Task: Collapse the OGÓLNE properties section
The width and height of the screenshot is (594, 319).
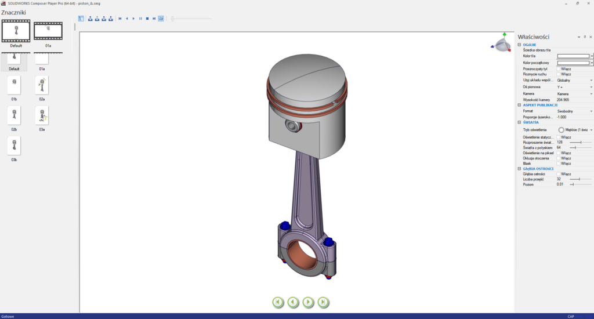Action: 519,45
